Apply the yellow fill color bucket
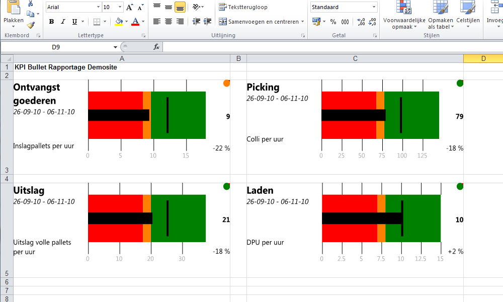The height and width of the screenshot is (302, 503). coord(119,22)
